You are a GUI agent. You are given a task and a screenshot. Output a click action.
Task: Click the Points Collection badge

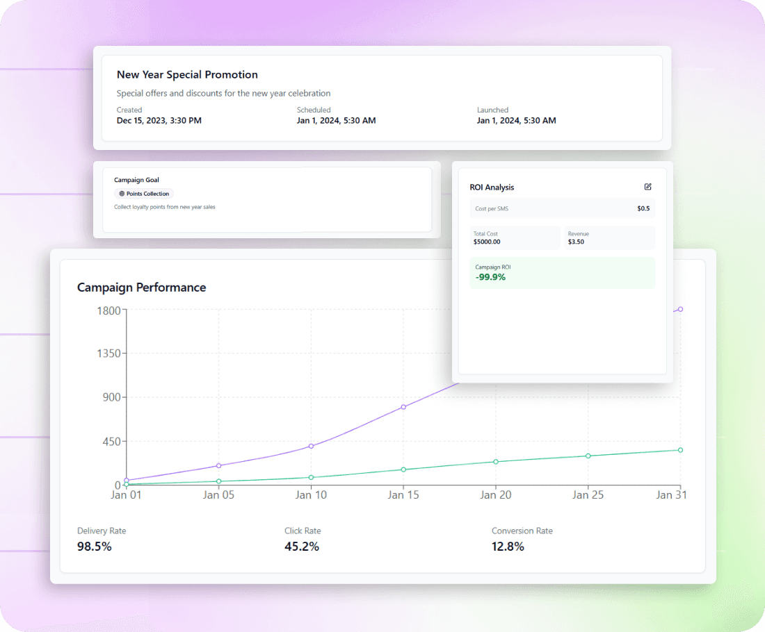pos(144,194)
